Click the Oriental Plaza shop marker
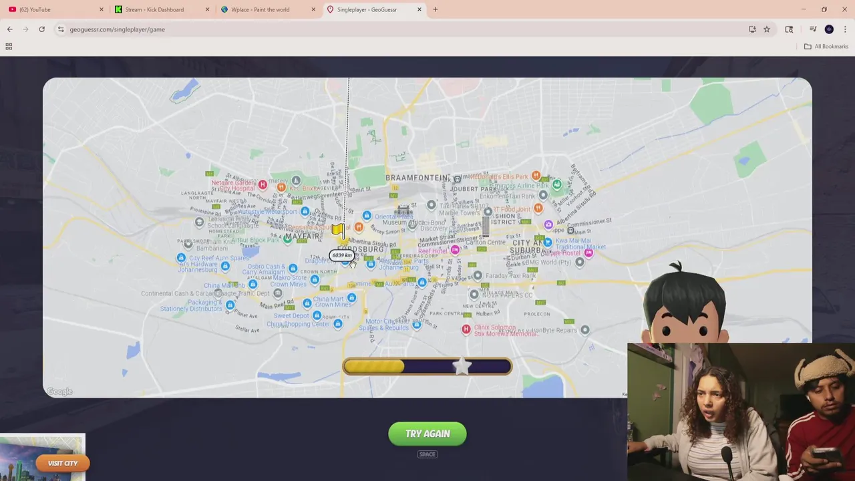This screenshot has width=855, height=481. point(367,215)
